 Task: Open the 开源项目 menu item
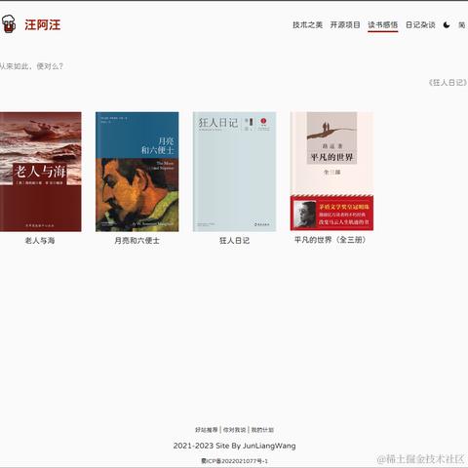(x=345, y=24)
